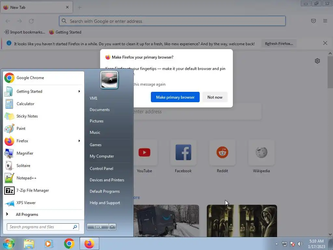
Task: Click Not now in the dialog
Action: pos(215,97)
